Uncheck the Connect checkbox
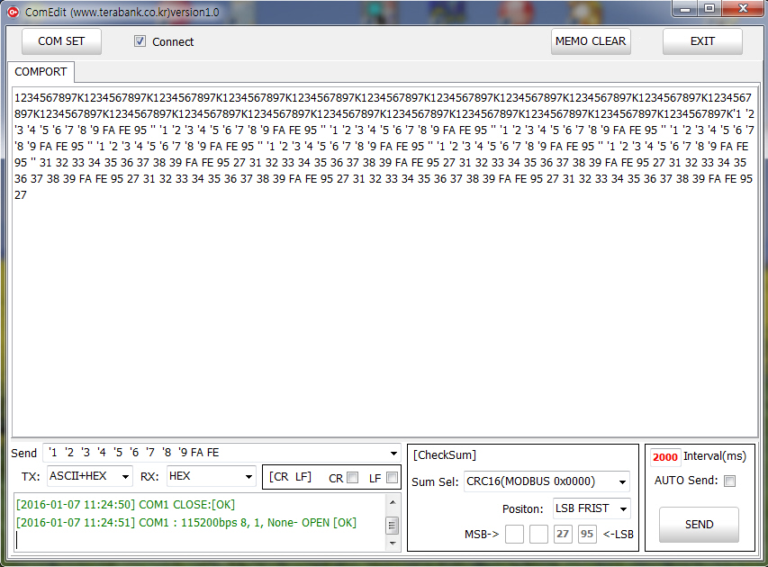Screen dimensions: 768x567 (140, 41)
